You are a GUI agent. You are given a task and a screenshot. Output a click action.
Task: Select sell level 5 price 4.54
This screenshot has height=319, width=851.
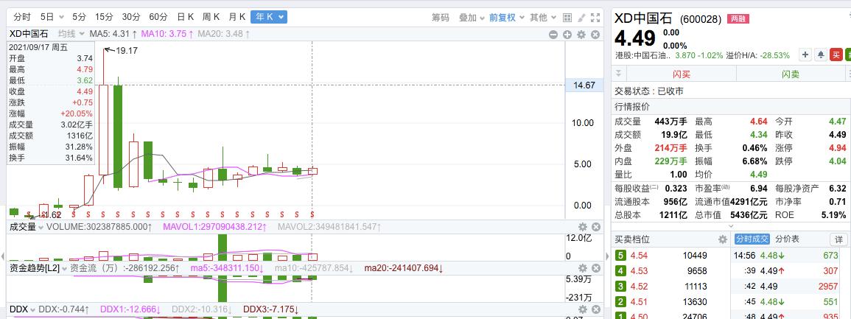tap(638, 256)
